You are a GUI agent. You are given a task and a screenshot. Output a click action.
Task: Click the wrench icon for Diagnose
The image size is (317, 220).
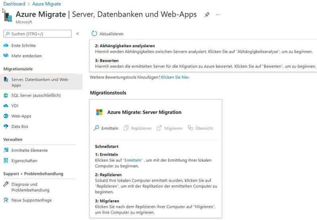[x=6, y=184]
